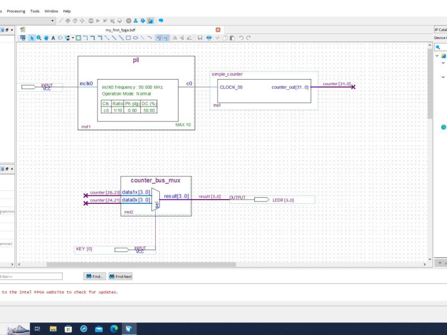This screenshot has height=335, width=447.
Task: Collapse the top IP Catalog tree node
Action: click(x=437, y=56)
